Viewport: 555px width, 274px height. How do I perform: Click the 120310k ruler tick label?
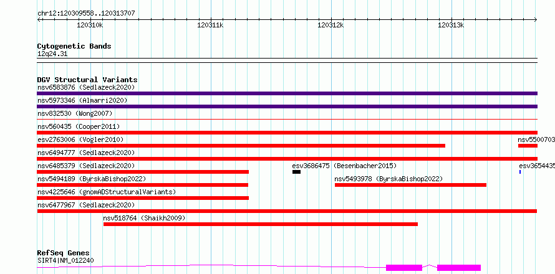(x=90, y=26)
